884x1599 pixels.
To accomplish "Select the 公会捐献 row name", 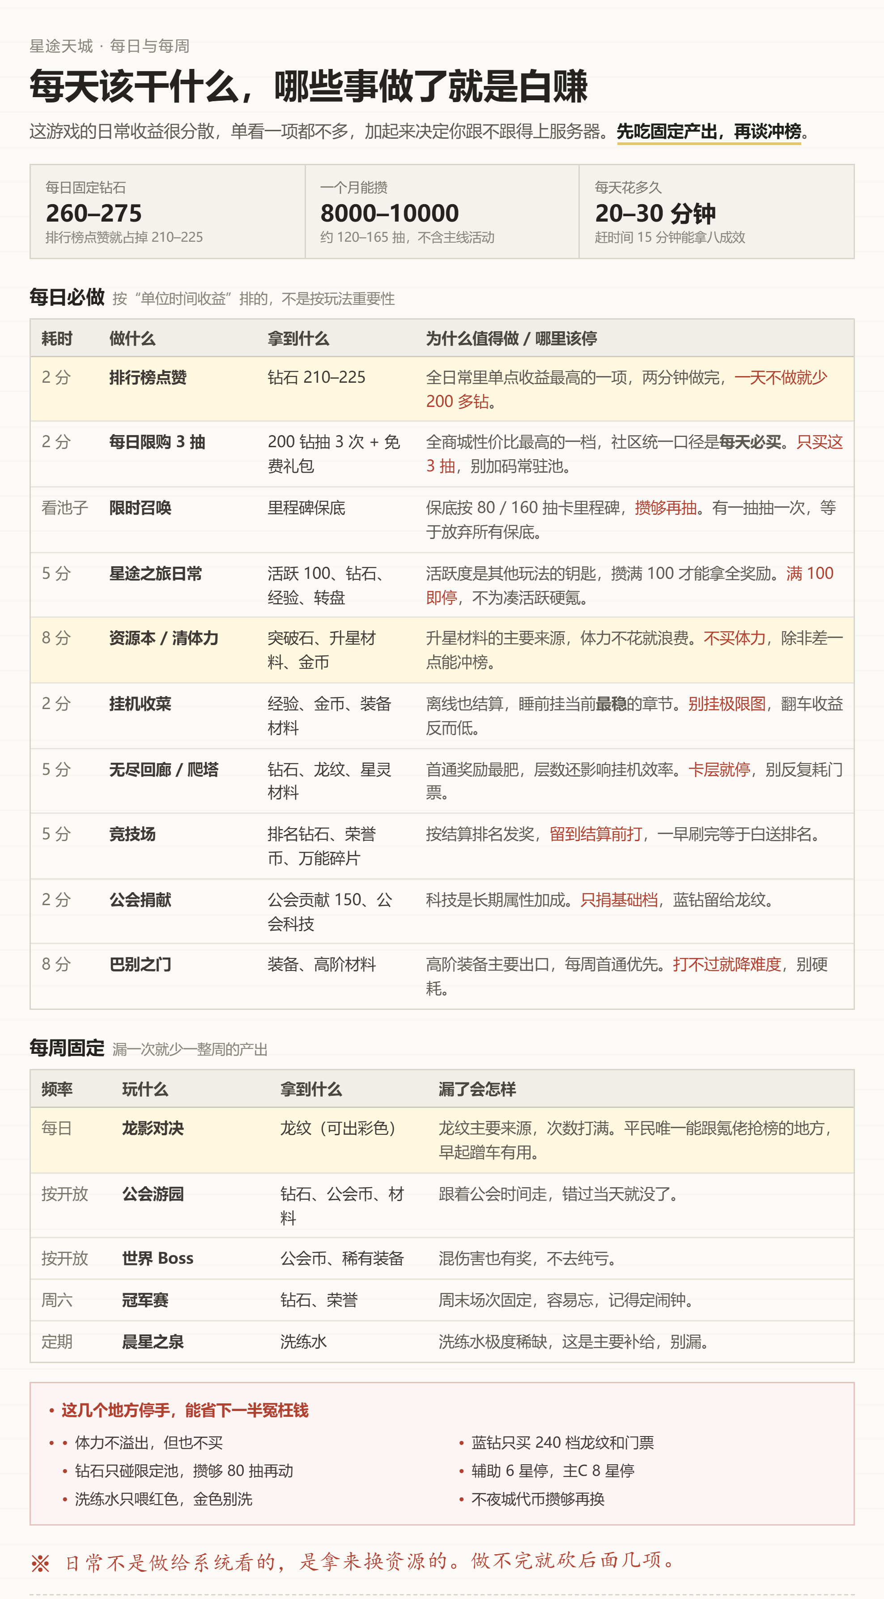I will click(x=140, y=900).
